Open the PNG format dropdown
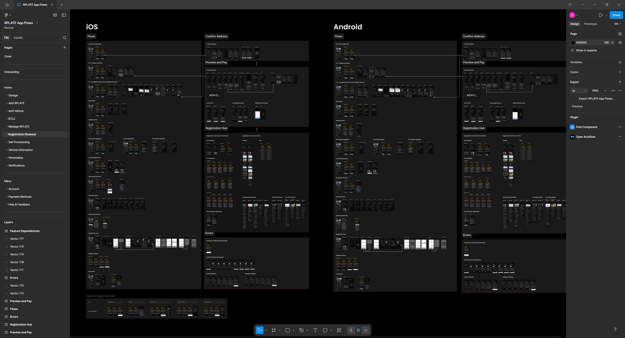Image resolution: width=625 pixels, height=338 pixels. [x=599, y=91]
